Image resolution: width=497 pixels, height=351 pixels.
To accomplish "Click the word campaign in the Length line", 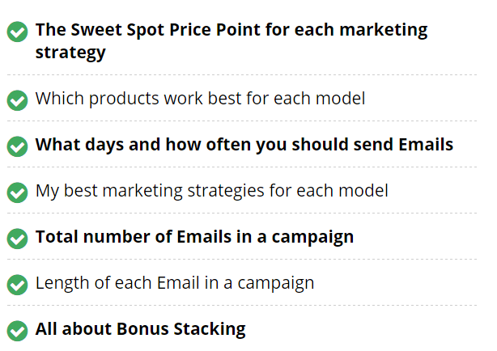I will 276,284.
